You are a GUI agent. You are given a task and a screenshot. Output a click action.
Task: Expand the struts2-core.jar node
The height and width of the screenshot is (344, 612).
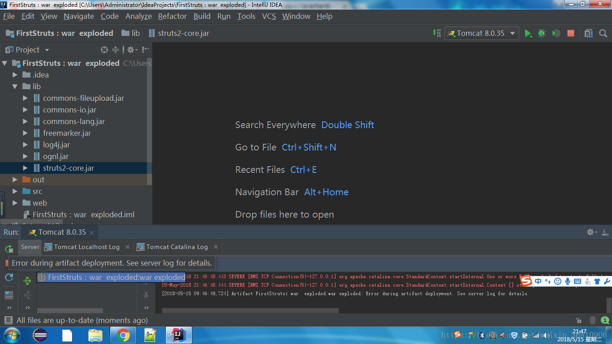[x=26, y=168]
